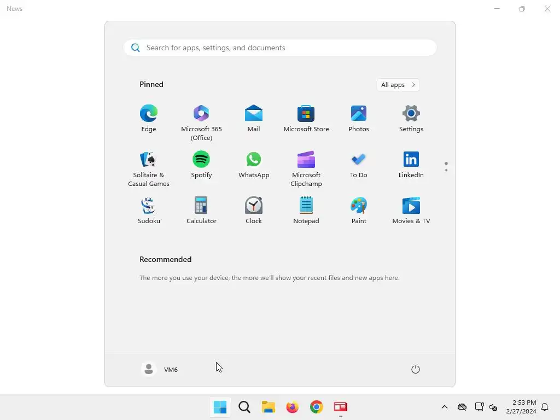Open the Clock app

[254, 211]
